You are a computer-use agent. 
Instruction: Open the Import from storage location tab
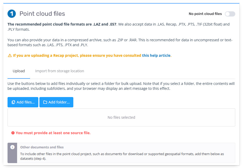click(x=60, y=71)
